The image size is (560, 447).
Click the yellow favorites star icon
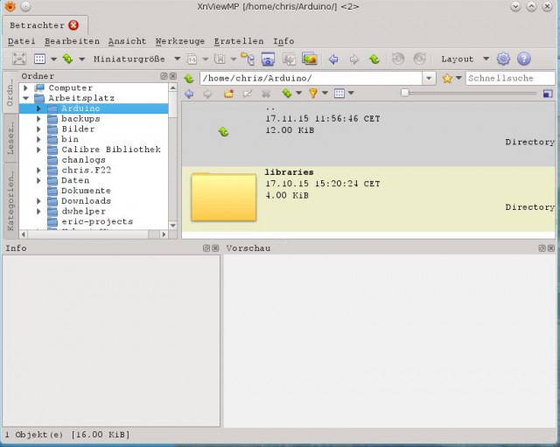pyautogui.click(x=447, y=78)
